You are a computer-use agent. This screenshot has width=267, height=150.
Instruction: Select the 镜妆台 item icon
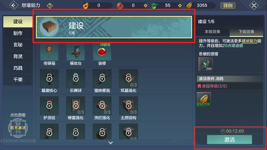[x=76, y=52]
